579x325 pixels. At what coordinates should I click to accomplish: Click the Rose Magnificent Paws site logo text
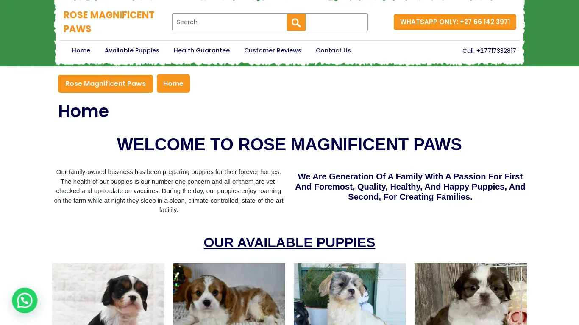(109, 22)
